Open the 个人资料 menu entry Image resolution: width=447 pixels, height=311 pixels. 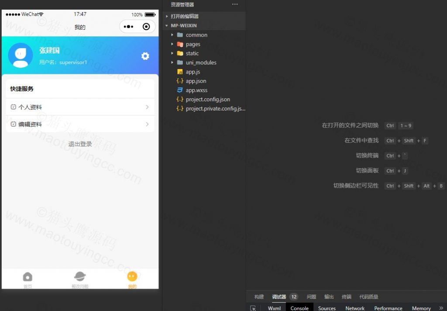[x=80, y=107]
